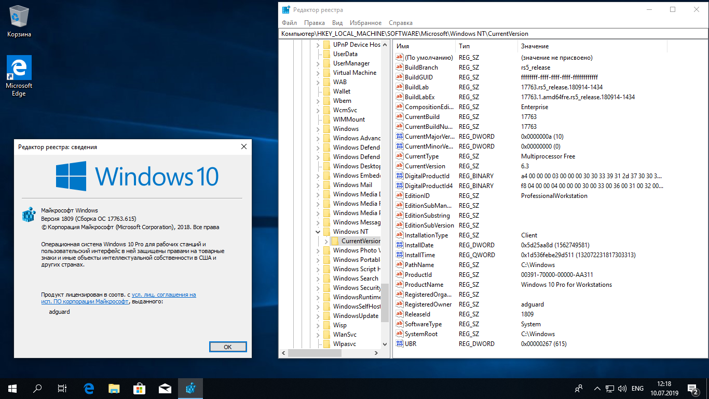This screenshot has height=399, width=709.
Task: Select the CurrentVersion folder in tree
Action: pos(356,241)
